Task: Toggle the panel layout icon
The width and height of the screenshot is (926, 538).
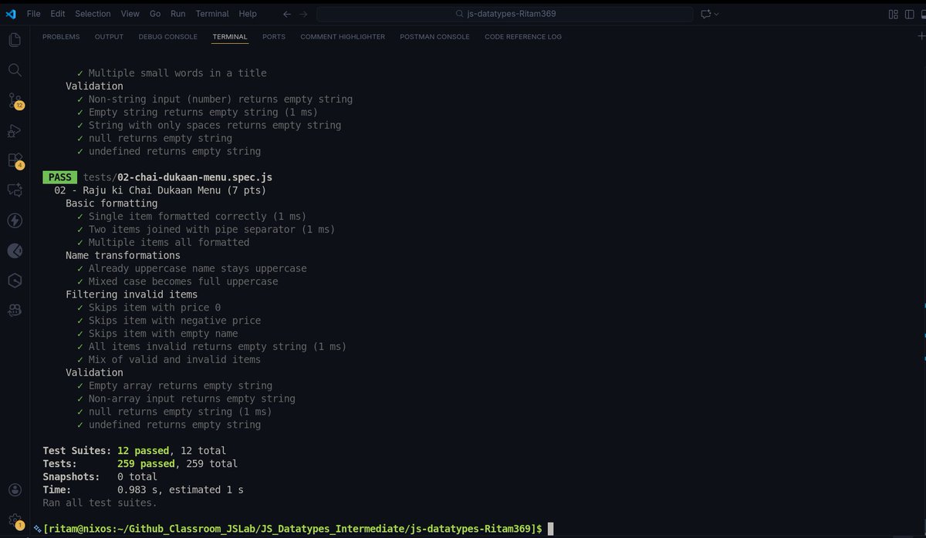Action: point(922,14)
